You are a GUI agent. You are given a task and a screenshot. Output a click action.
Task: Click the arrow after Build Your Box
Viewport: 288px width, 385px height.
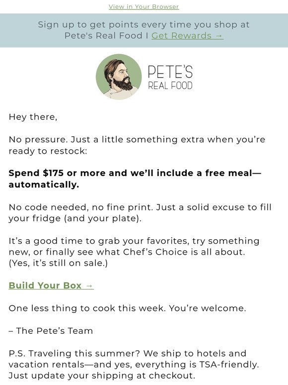[89, 286]
